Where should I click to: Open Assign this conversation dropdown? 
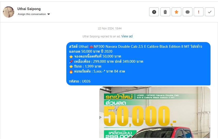(34, 14)
